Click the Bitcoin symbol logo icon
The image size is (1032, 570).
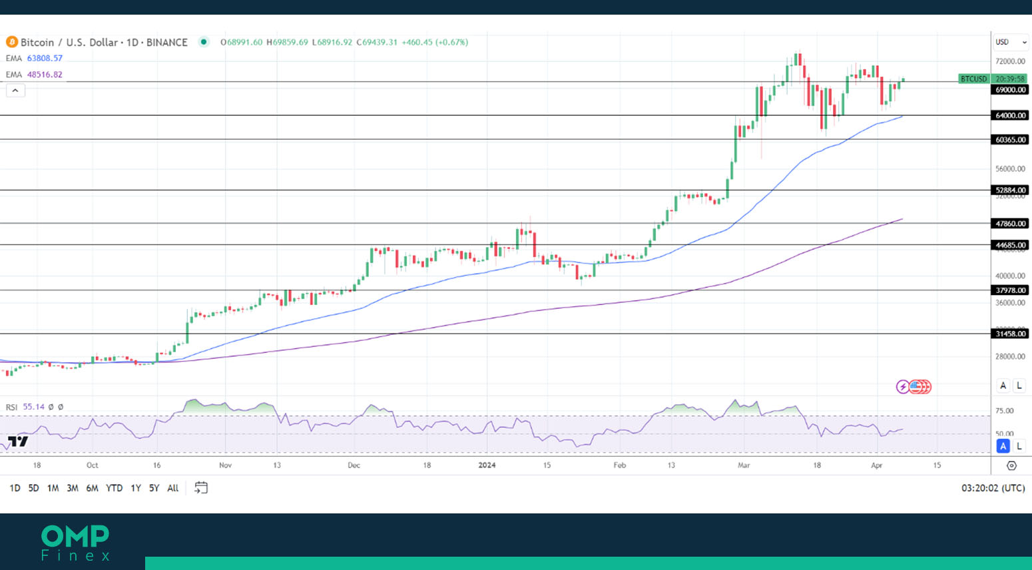11,42
